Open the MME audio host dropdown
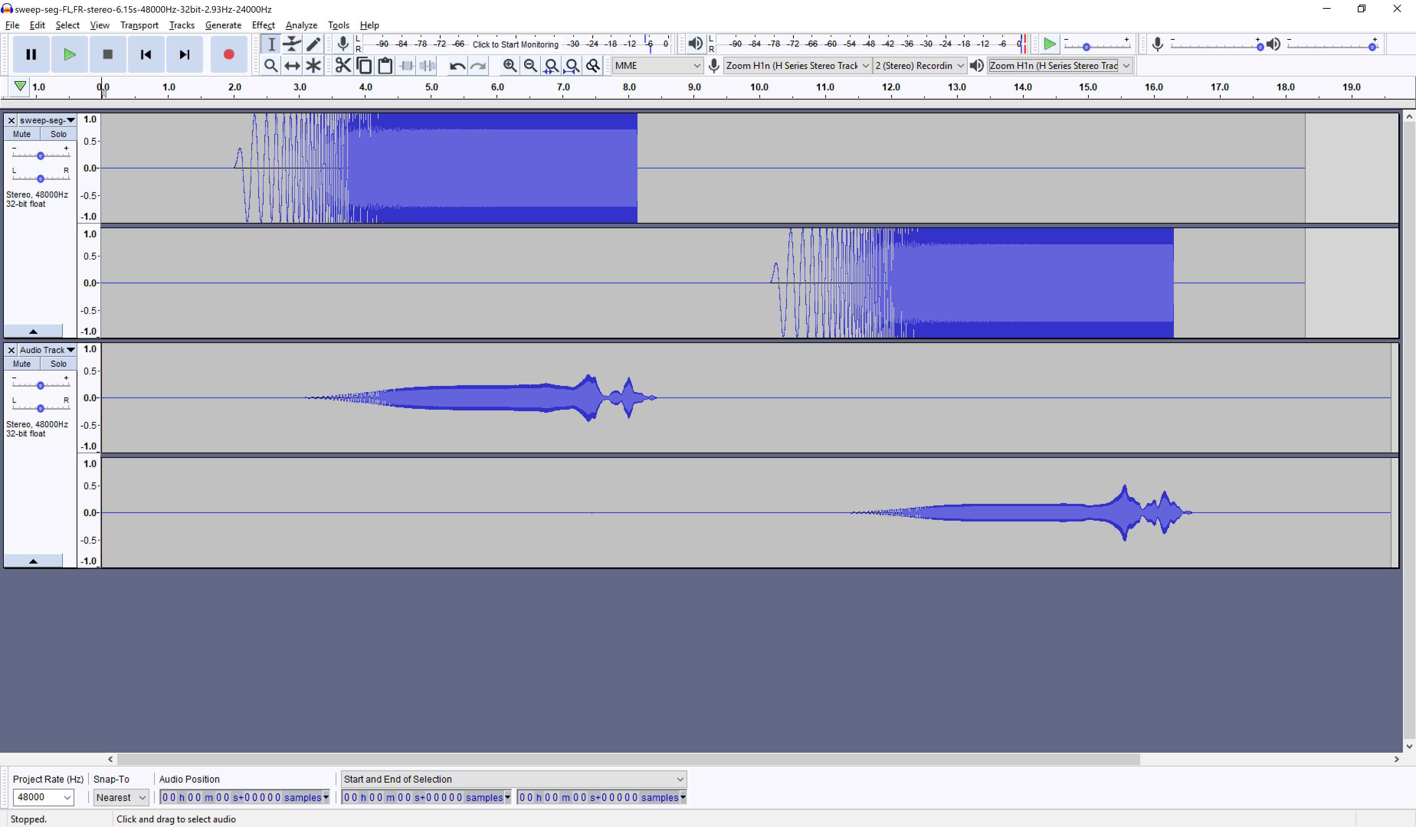Screen dimensions: 1416x827 coord(656,66)
